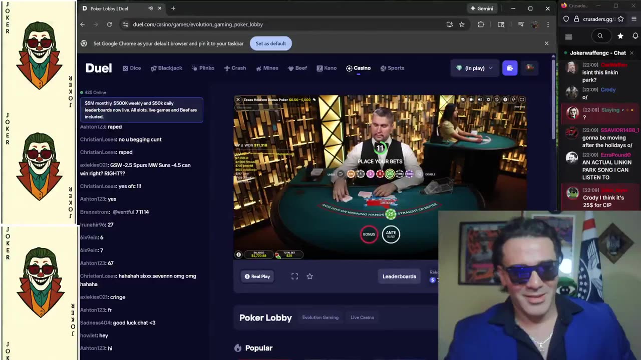Bookmark page with Chrome star icon
Image resolution: width=641 pixels, height=360 pixels.
[462, 24]
